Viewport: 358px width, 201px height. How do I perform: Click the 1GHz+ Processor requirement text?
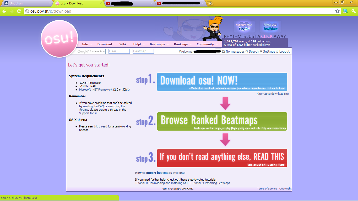(90, 83)
